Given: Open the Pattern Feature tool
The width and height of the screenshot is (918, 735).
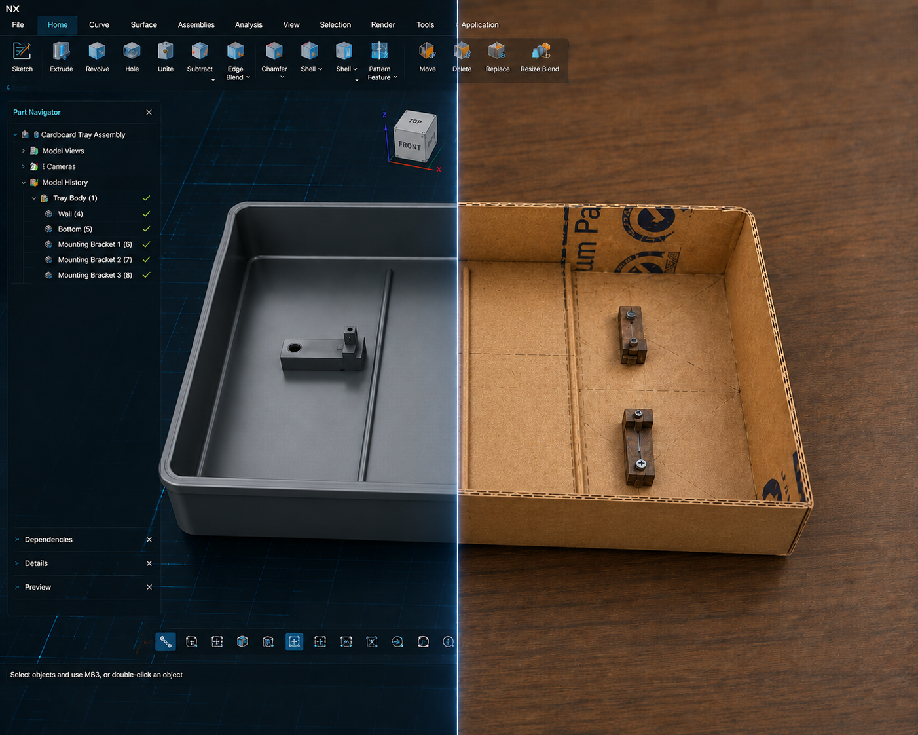Looking at the screenshot, I should tap(379, 51).
